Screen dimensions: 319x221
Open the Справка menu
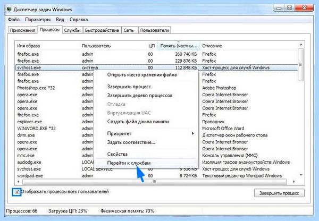[79, 20]
